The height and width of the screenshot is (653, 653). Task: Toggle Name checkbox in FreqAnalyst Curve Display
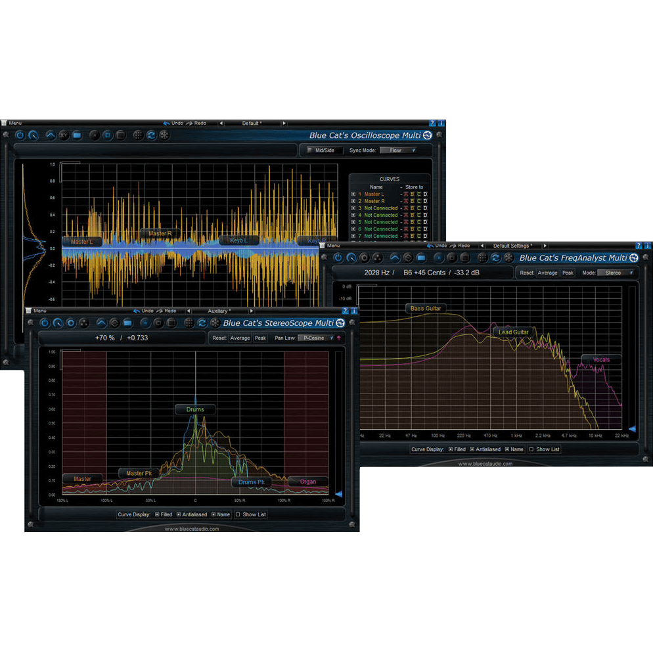point(507,449)
